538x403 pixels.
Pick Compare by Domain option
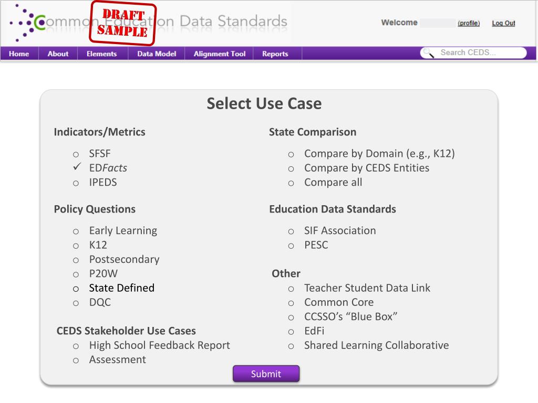291,154
